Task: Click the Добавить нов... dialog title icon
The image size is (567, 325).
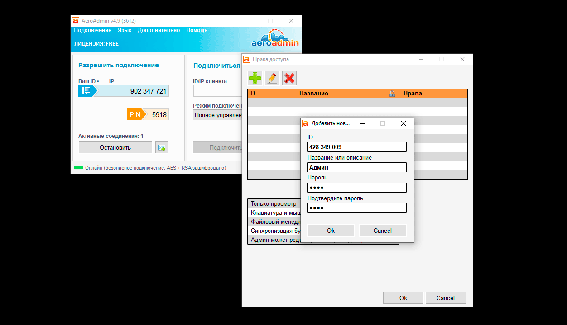Action: [x=306, y=123]
